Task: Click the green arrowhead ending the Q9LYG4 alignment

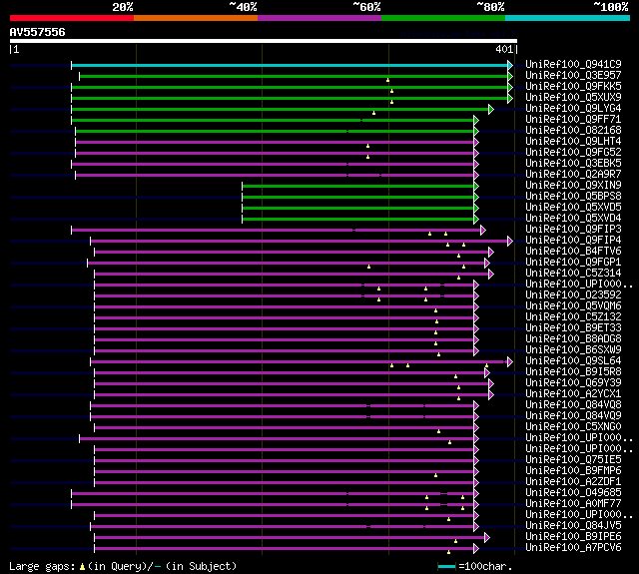Action: pyautogui.click(x=491, y=109)
